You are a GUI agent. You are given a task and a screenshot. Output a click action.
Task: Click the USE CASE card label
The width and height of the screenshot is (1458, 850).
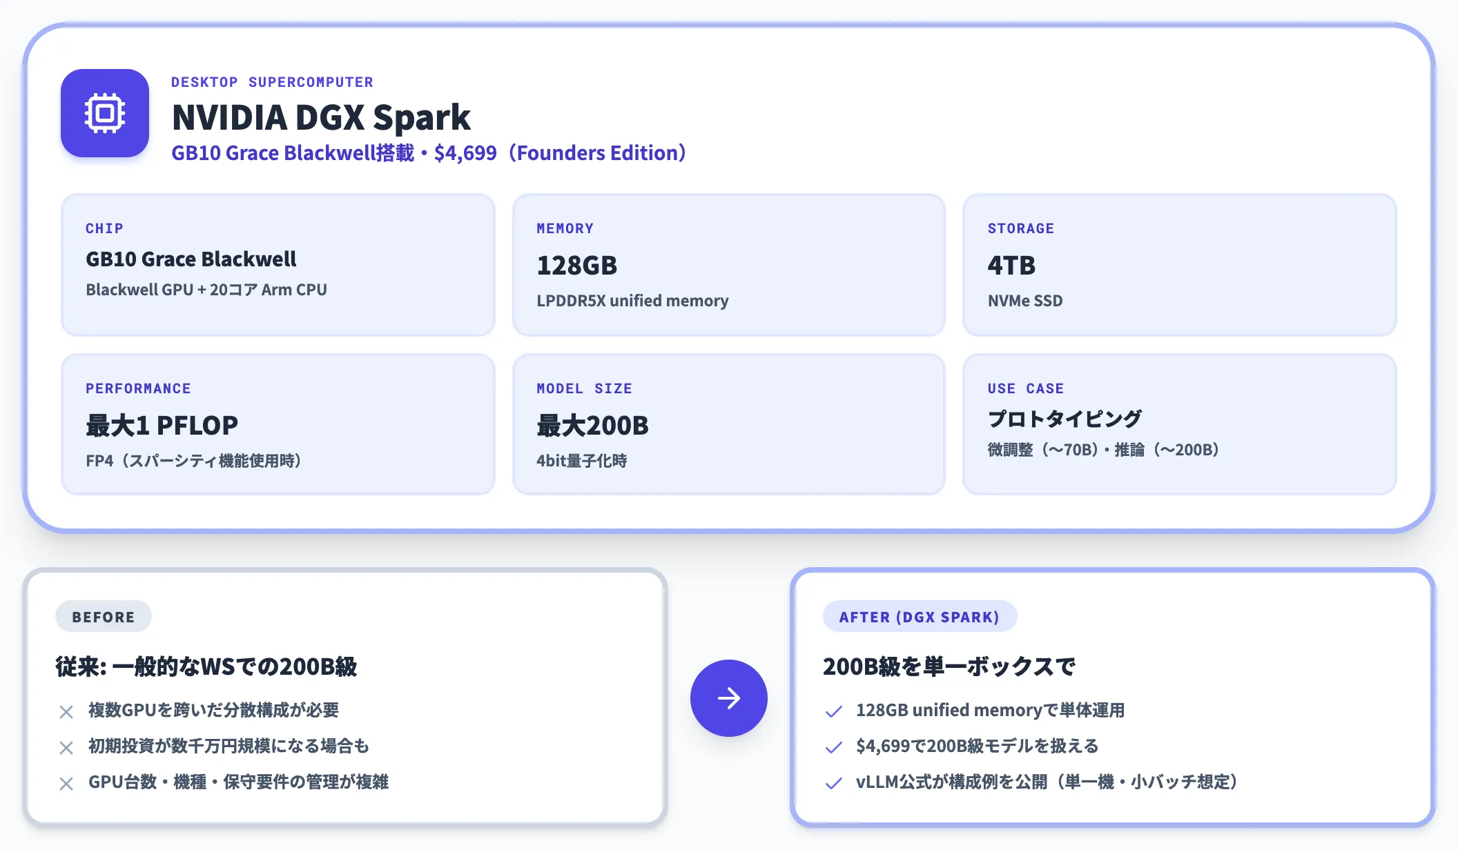pos(1026,388)
